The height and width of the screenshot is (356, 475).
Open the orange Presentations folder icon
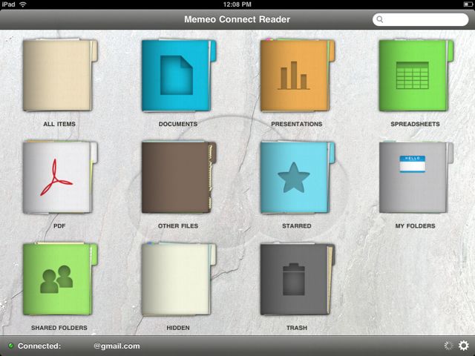(298, 75)
